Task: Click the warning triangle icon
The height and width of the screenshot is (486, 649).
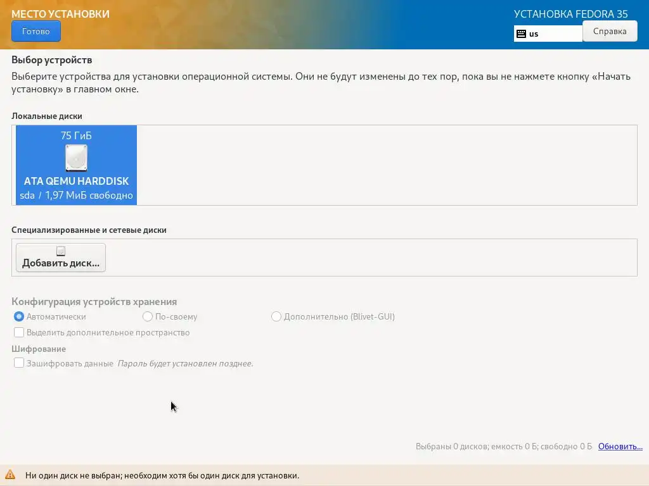Action: coord(10,475)
